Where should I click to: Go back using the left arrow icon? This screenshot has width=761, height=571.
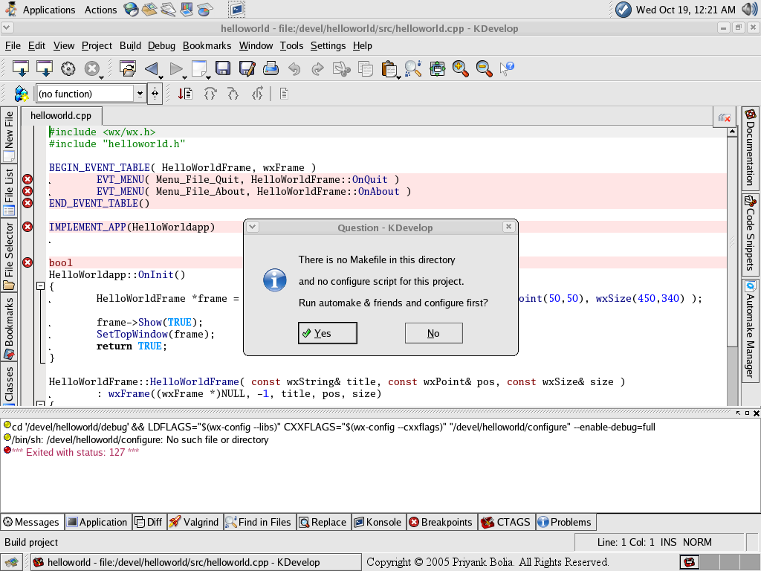pyautogui.click(x=151, y=68)
